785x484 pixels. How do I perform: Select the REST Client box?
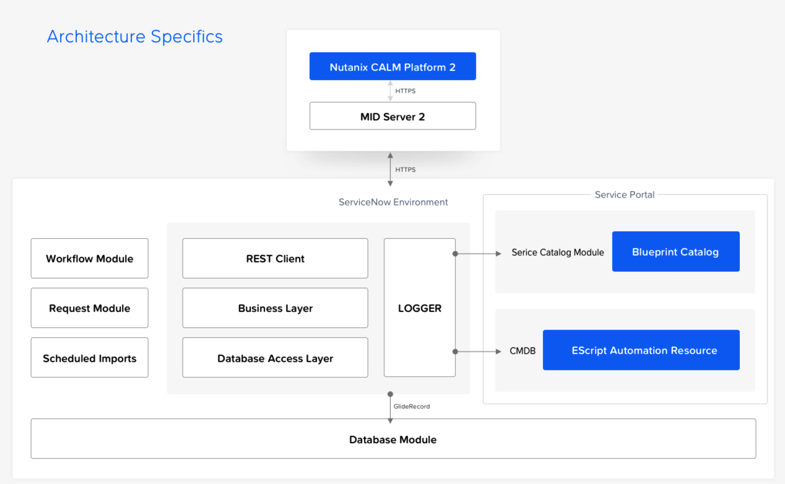[x=275, y=258]
